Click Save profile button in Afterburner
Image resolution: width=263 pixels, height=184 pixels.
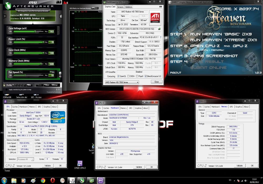(x=29, y=85)
